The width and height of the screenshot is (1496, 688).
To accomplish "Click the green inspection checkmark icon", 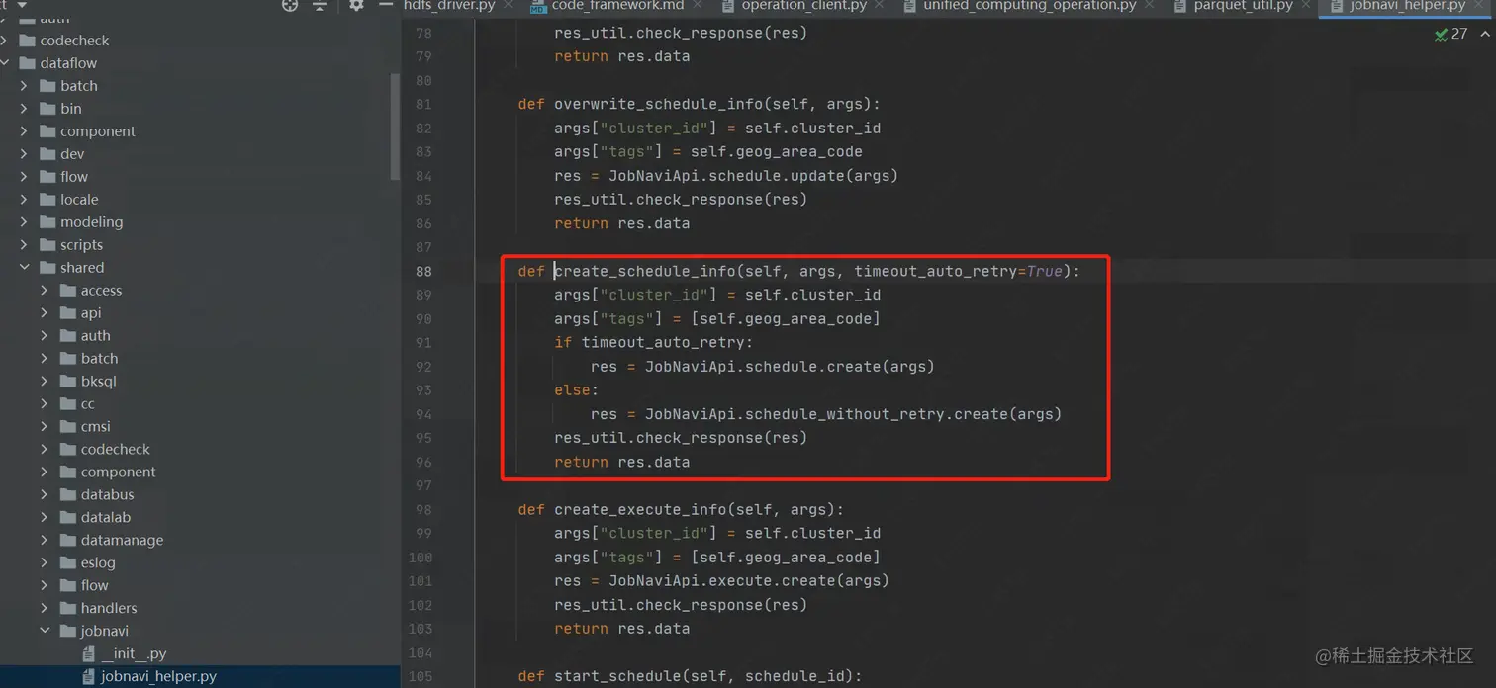I will (1441, 34).
